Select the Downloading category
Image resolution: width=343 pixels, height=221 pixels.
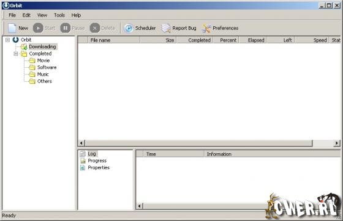point(42,46)
